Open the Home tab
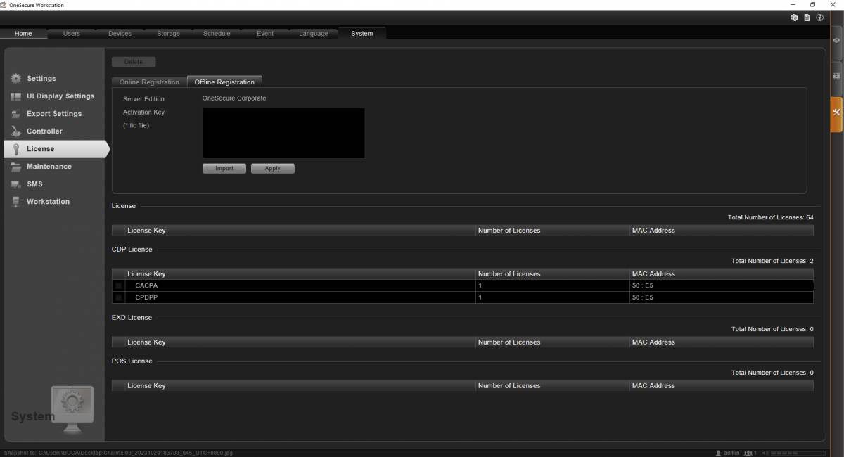This screenshot has width=844, height=457. pos(23,33)
